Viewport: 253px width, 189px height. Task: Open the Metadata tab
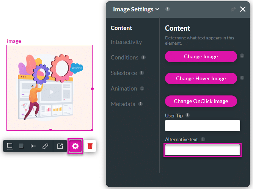tap(123, 104)
